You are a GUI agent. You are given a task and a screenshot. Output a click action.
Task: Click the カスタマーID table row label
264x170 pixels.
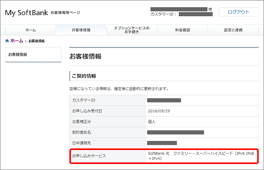pos(84,100)
